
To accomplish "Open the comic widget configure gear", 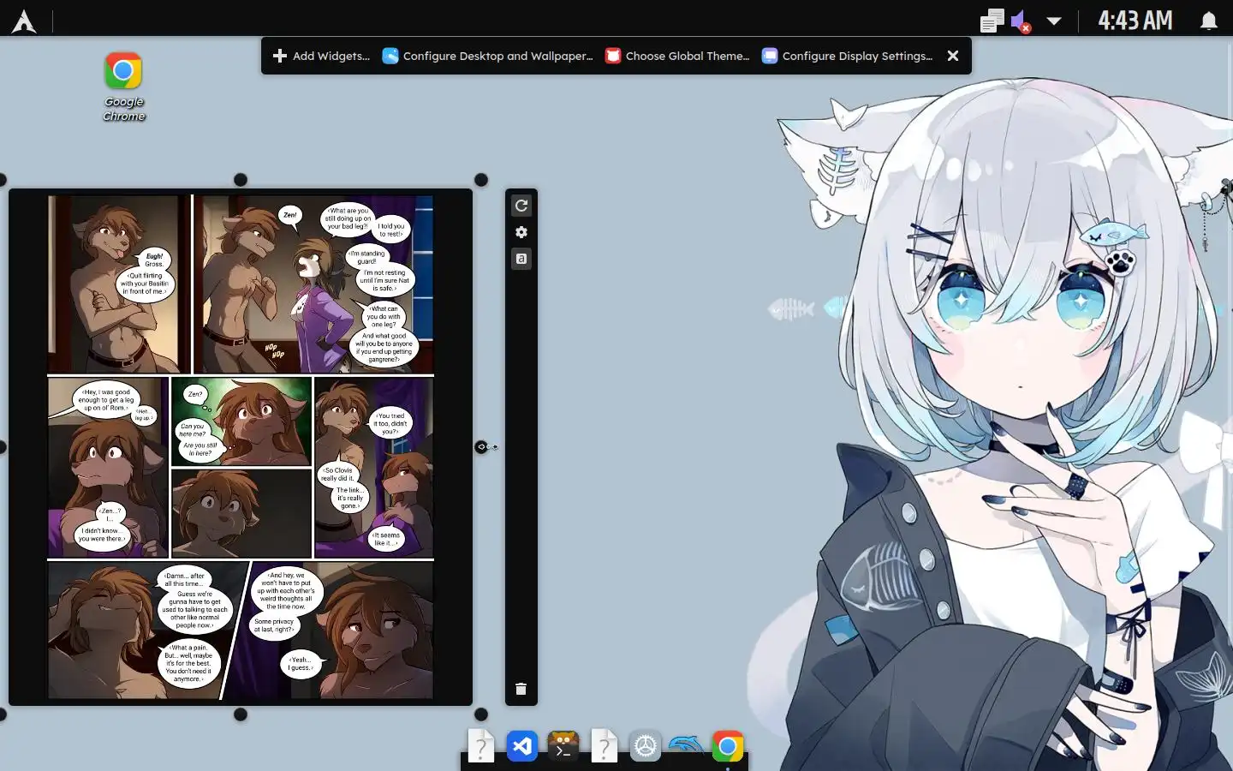I will [x=521, y=232].
